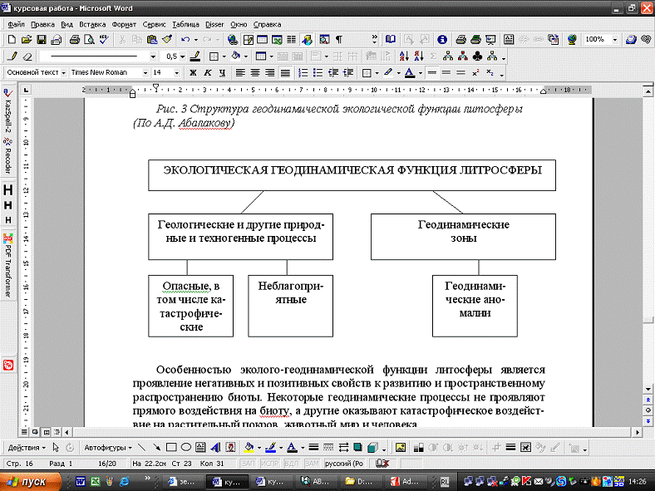Image resolution: width=655 pixels, height=491 pixels.
Task: Toggle Underline (Ч) formatting
Action: click(222, 72)
